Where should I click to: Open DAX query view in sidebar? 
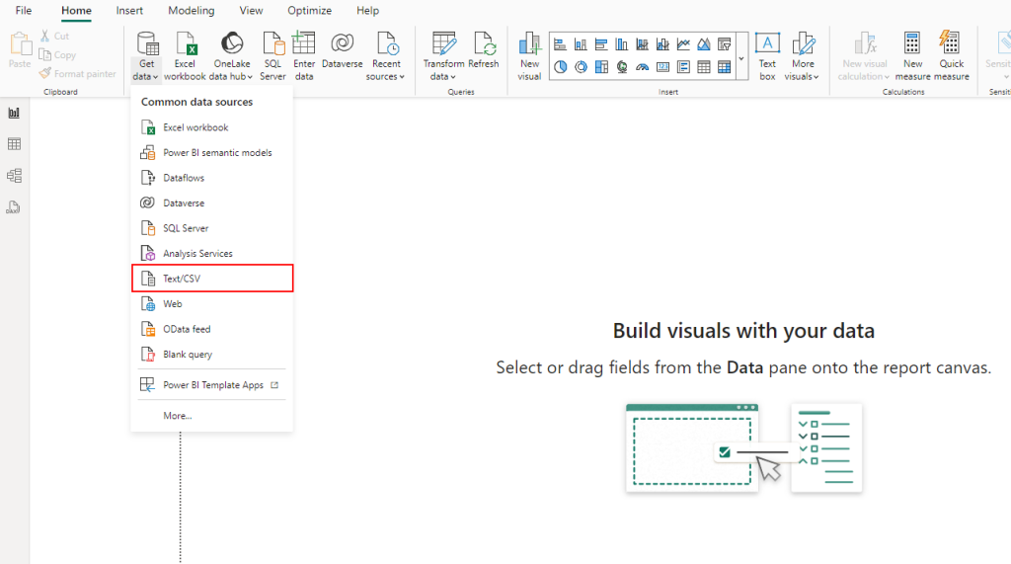tap(14, 207)
